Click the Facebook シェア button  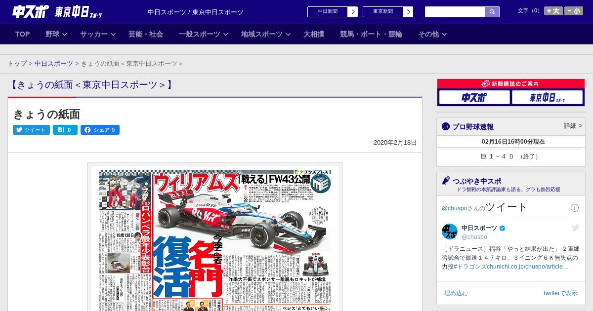[x=100, y=130]
